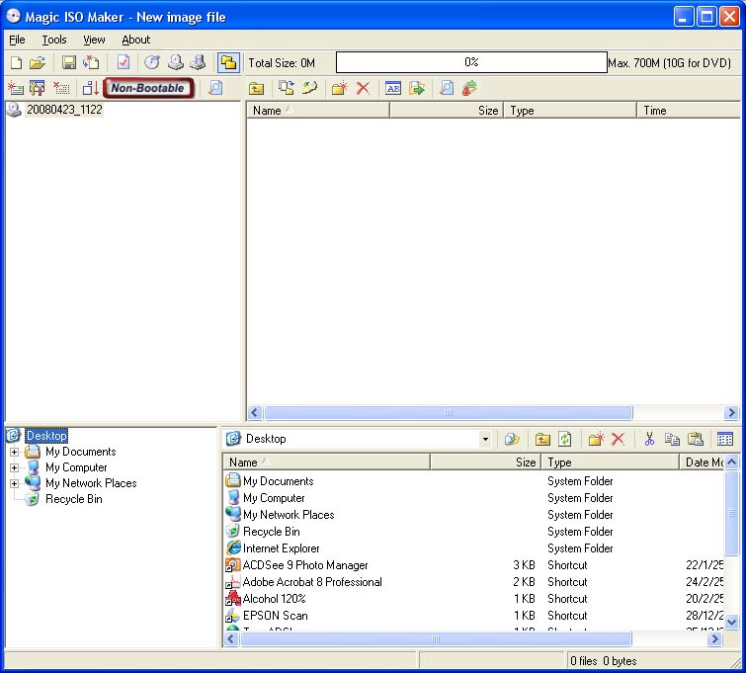Click the AB rename icon
Viewport: 746px width, 673px height.
pyautogui.click(x=393, y=89)
